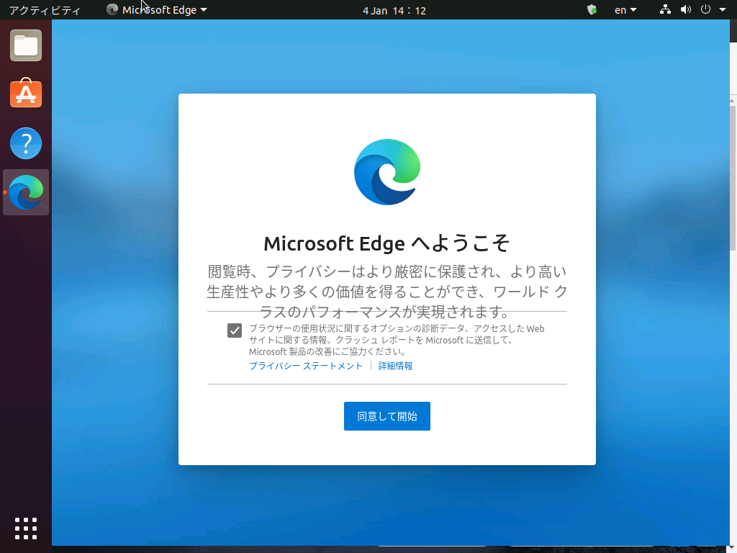Open the network status tray icon
The height and width of the screenshot is (553, 737).
coord(665,9)
